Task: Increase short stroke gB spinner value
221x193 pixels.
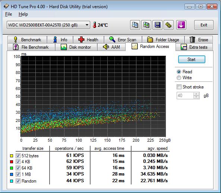Action: [x=196, y=94]
